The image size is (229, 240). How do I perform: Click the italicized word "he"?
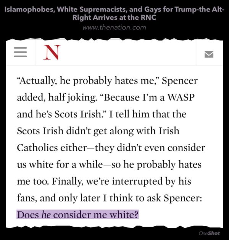46,214
